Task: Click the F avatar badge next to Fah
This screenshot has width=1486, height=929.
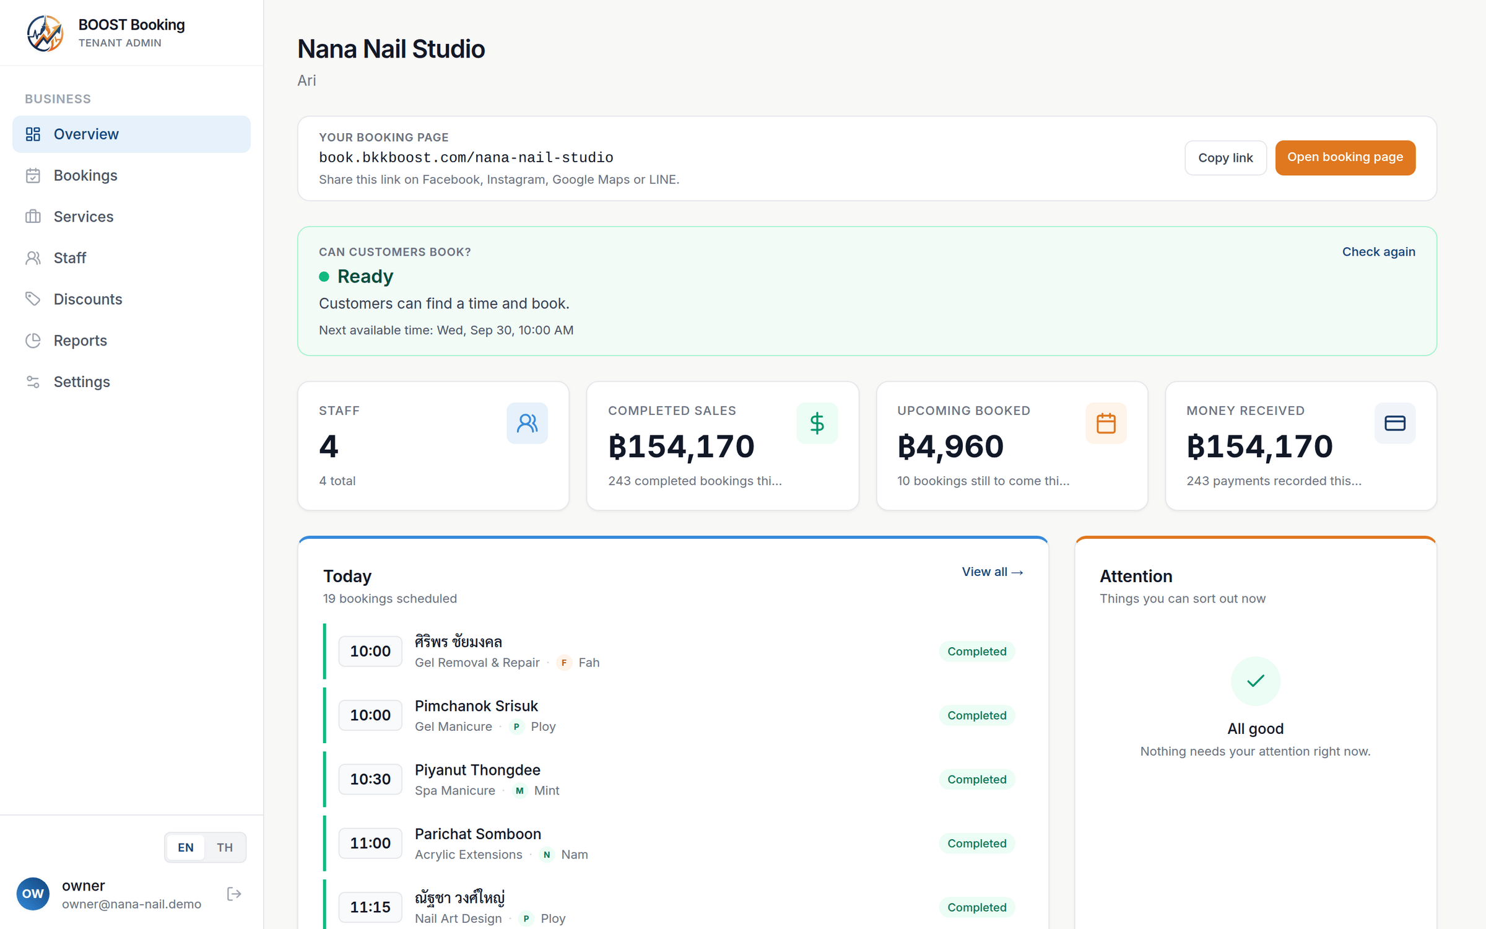Action: click(564, 663)
